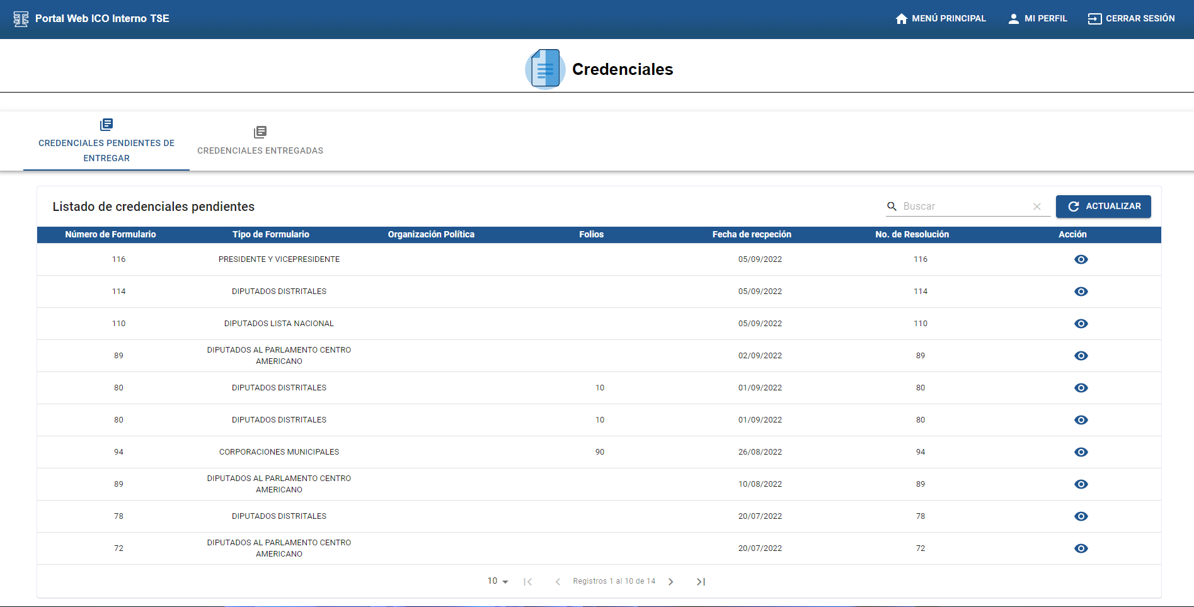This screenshot has height=607, width=1194.
Task: Switch to Credenciales Entregadas tab
Action: click(260, 142)
